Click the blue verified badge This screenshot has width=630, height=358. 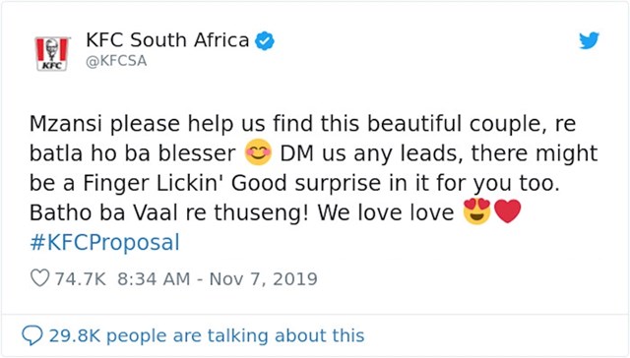[265, 40]
